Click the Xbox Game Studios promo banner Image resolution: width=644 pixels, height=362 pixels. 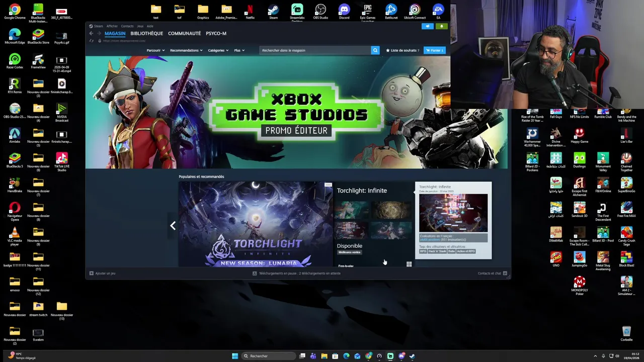coord(296,112)
